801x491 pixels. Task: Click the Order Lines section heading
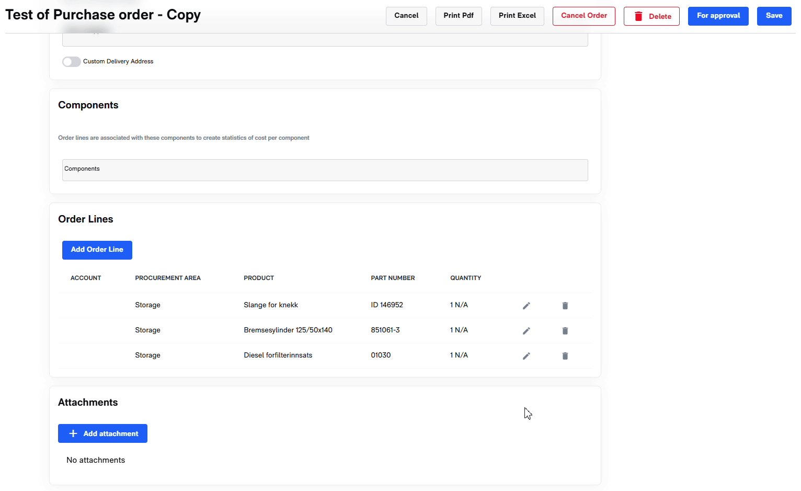point(86,219)
